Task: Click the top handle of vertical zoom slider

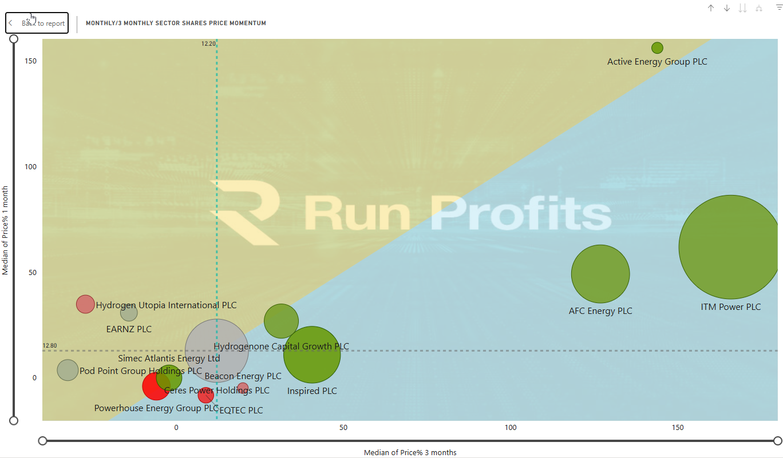Action: click(x=14, y=39)
